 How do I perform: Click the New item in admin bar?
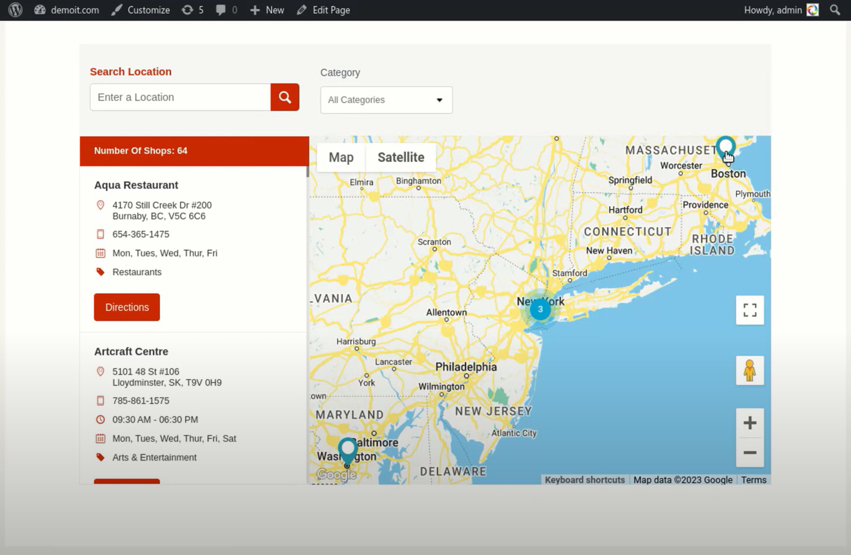tap(266, 10)
